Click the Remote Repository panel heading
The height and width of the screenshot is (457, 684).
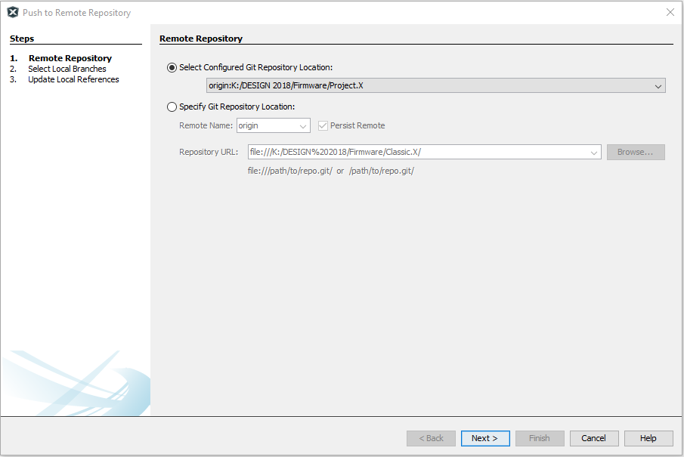coord(201,39)
